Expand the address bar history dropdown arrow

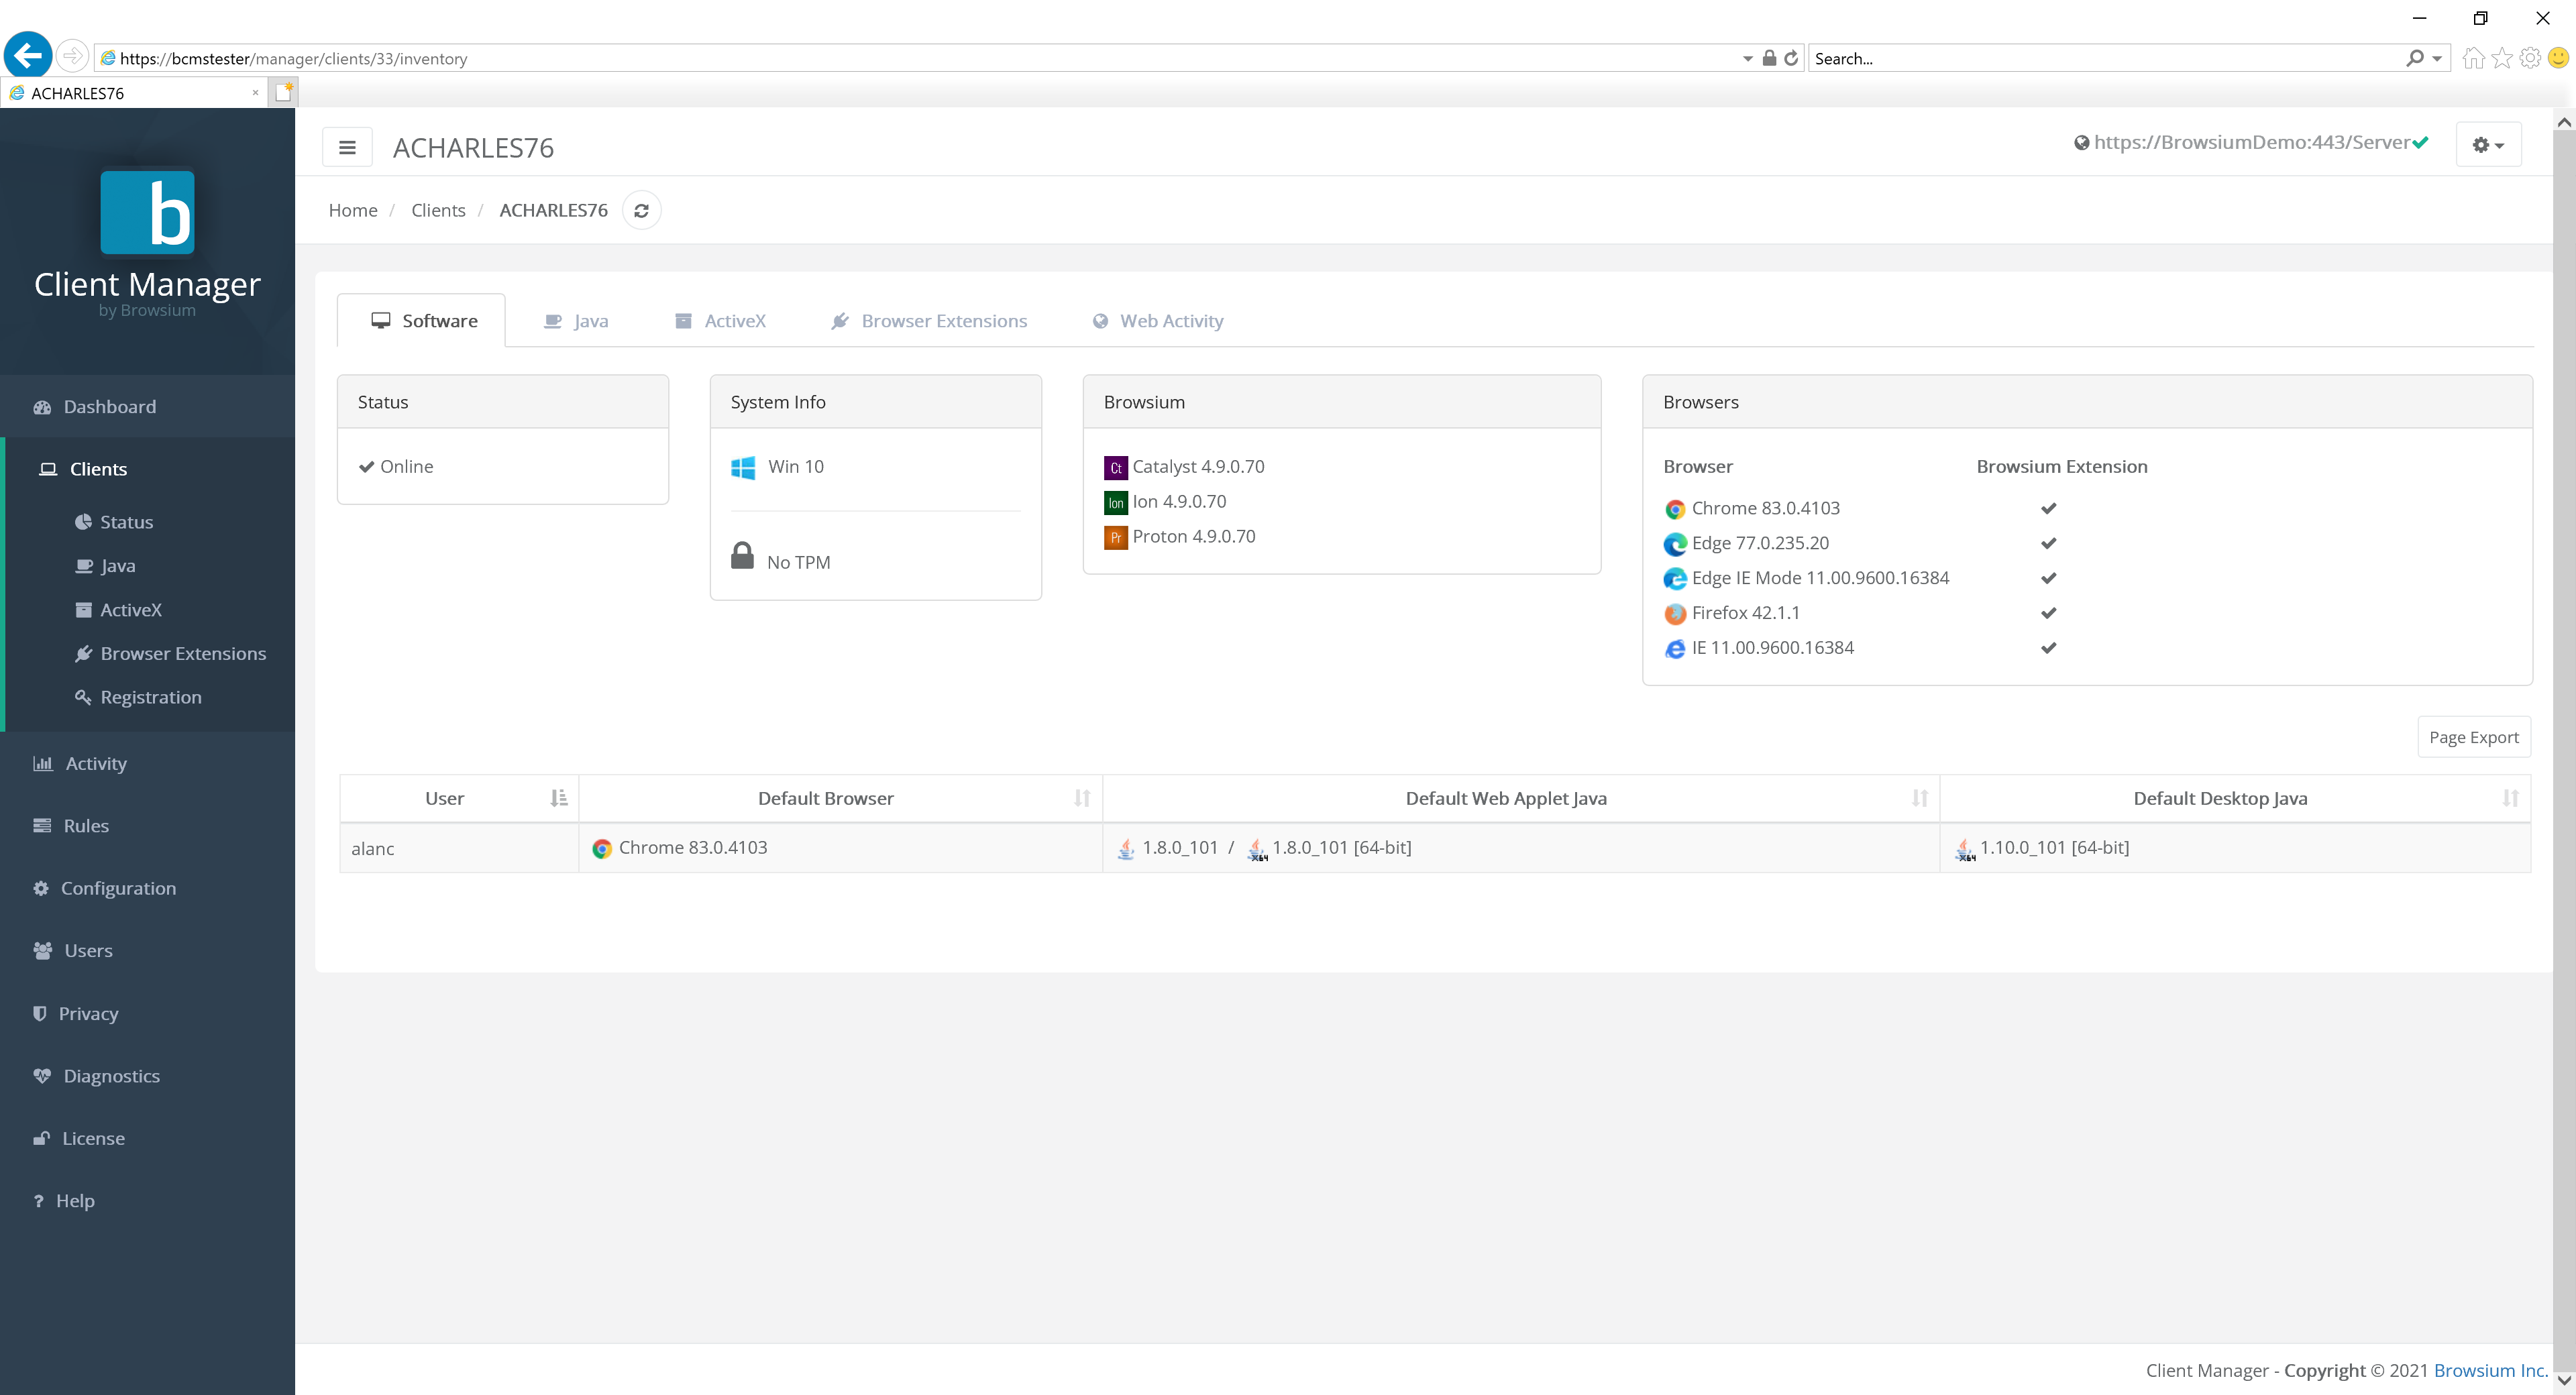click(x=1748, y=59)
